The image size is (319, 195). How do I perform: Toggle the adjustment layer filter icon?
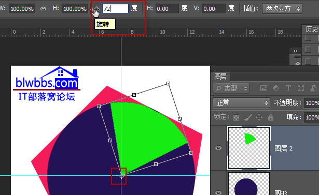tap(276, 88)
